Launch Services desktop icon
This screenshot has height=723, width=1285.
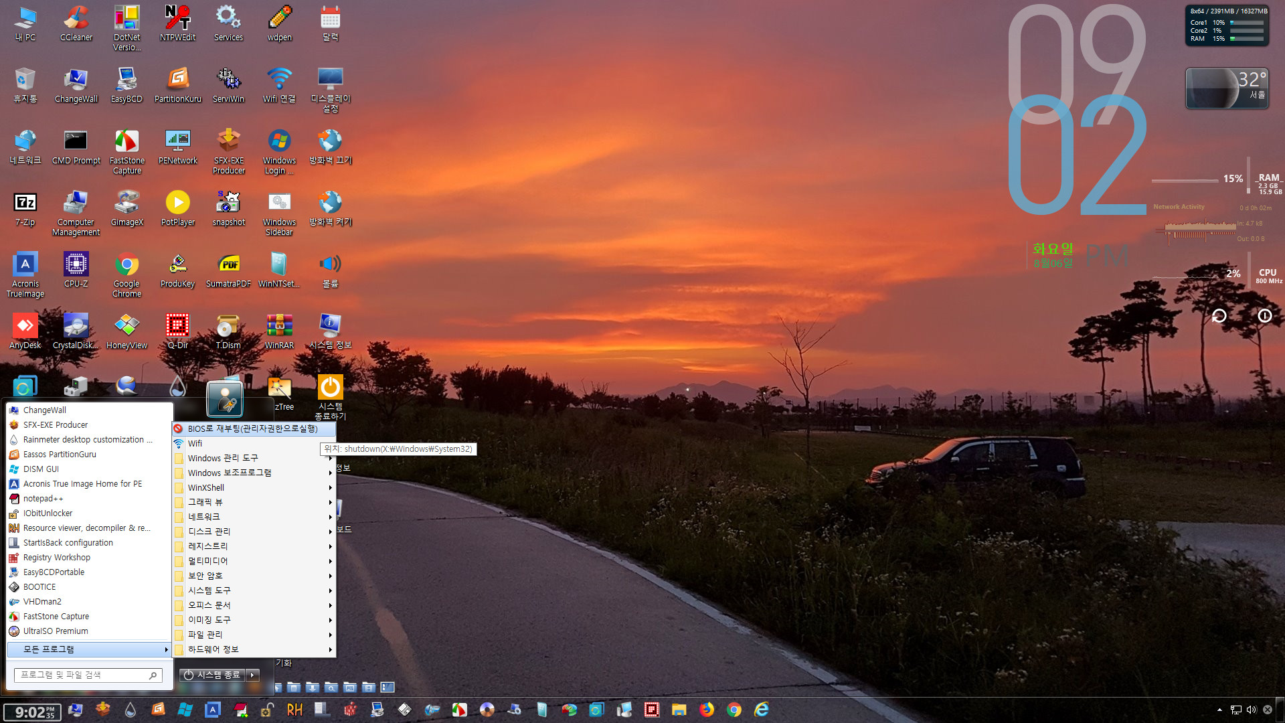click(x=228, y=23)
